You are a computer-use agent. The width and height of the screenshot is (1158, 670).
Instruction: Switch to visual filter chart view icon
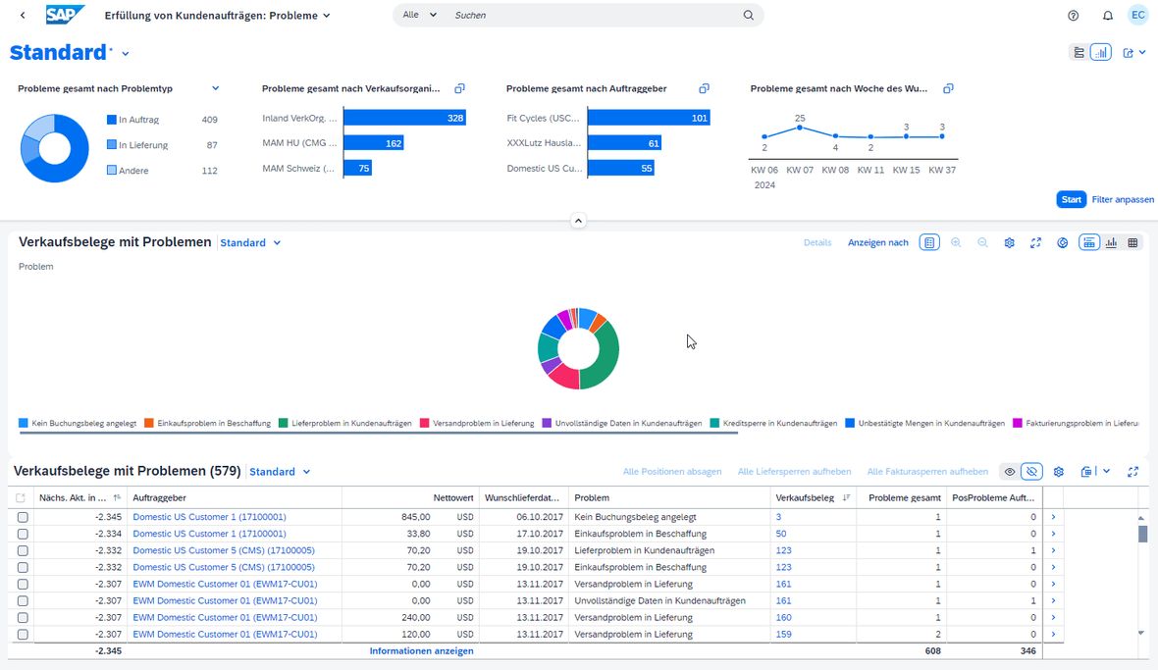coord(1100,52)
